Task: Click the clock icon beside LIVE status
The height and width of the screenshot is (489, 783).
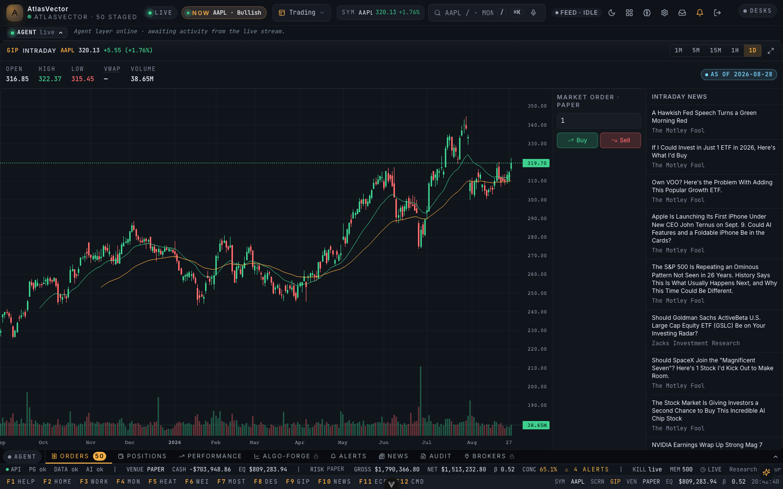Action: [x=703, y=469]
